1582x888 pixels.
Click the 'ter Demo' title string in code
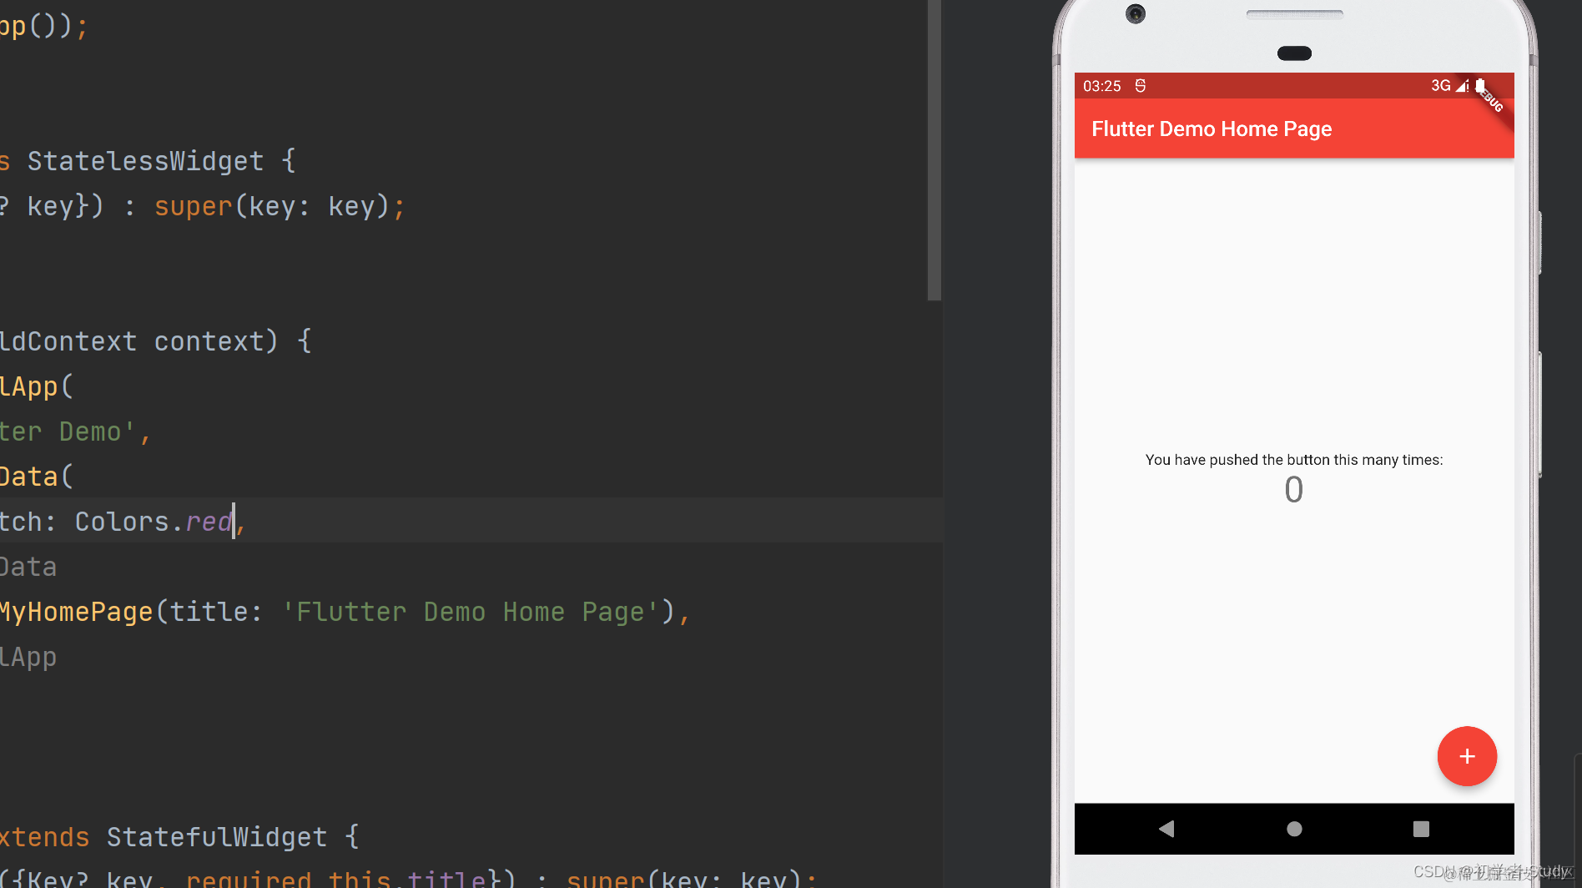(68, 431)
